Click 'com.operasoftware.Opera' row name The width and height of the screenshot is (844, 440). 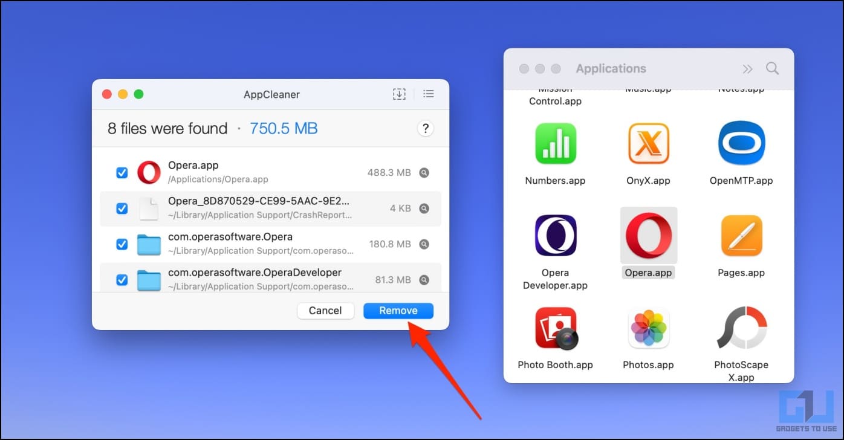pos(230,237)
